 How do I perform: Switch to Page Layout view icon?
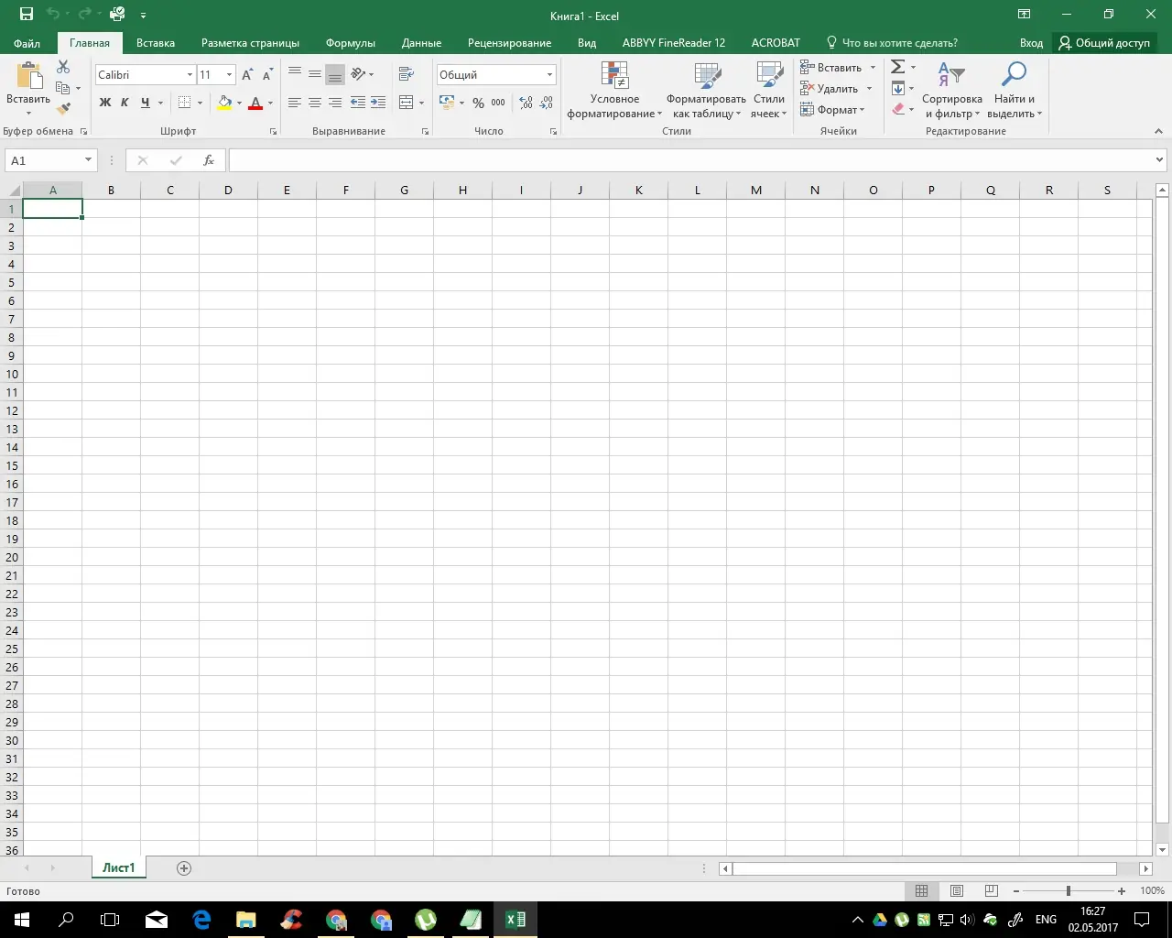click(957, 890)
